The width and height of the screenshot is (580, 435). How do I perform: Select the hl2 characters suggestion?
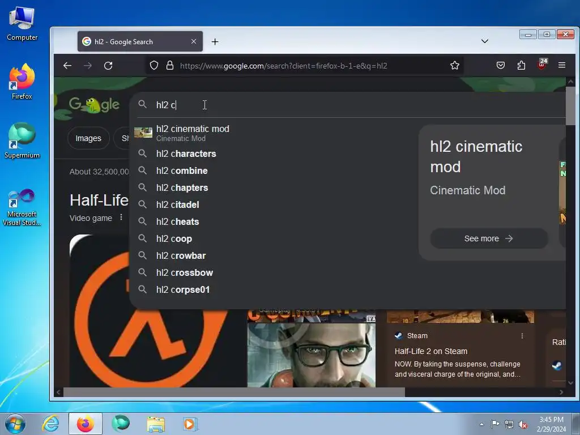[x=274, y=153]
